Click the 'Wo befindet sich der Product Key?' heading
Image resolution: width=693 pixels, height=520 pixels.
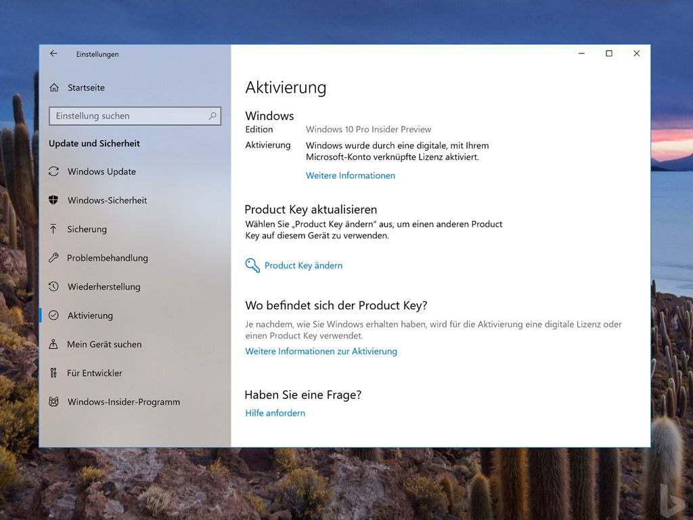click(336, 305)
